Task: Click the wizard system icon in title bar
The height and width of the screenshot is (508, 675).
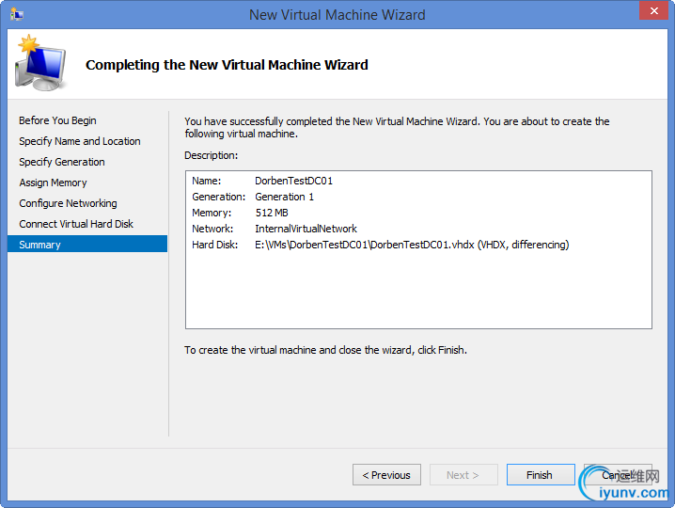Action: (x=17, y=14)
